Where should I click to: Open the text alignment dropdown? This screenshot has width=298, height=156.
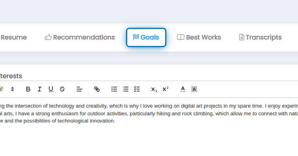(80, 89)
